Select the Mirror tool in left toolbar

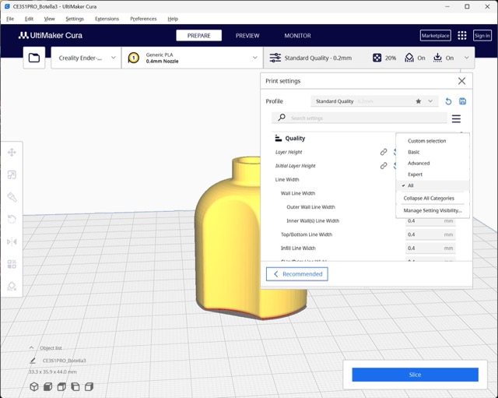click(x=12, y=241)
